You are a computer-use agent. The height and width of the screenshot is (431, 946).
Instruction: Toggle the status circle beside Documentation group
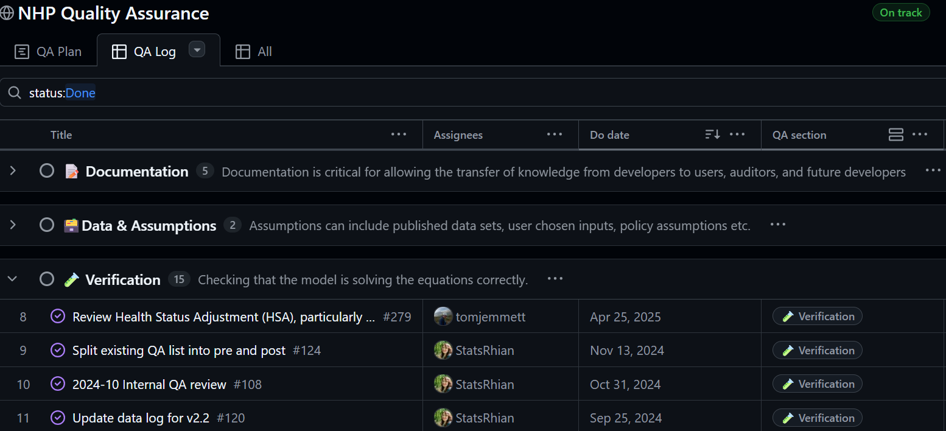pos(47,171)
